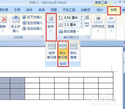
Task: Open the References (引用) tab
Action: click(x=17, y=10)
